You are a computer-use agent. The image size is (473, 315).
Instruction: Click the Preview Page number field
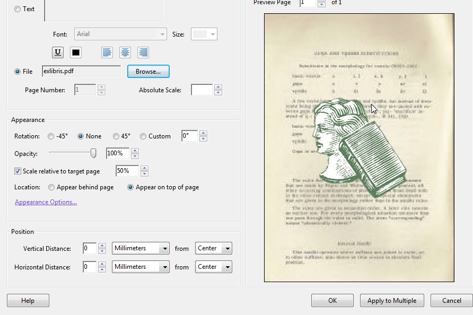pos(308,3)
